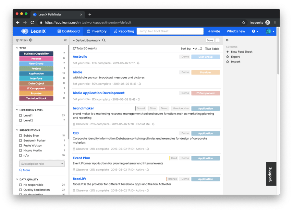
Task: Start a new Fact Sheet via the plus icon
Action: coord(228,51)
